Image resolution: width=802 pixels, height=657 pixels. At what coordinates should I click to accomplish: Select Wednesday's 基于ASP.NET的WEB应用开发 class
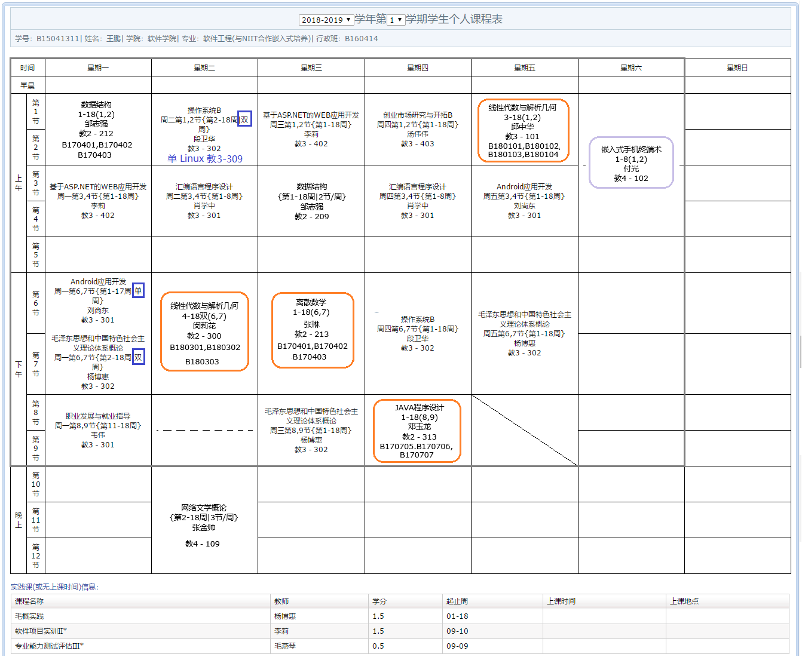pyautogui.click(x=311, y=130)
